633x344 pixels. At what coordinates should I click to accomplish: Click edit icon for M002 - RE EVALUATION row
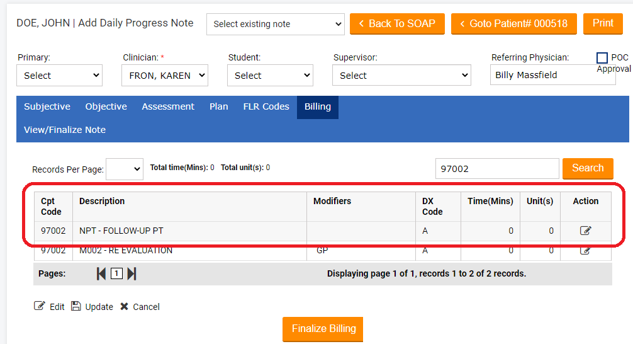tap(585, 251)
